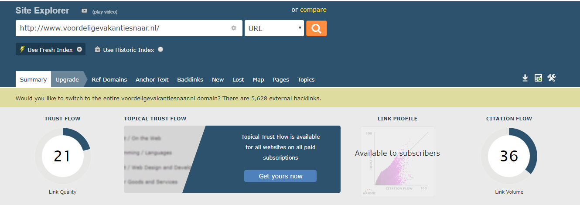
Task: Switch to the Summary tab
Action: coord(33,79)
